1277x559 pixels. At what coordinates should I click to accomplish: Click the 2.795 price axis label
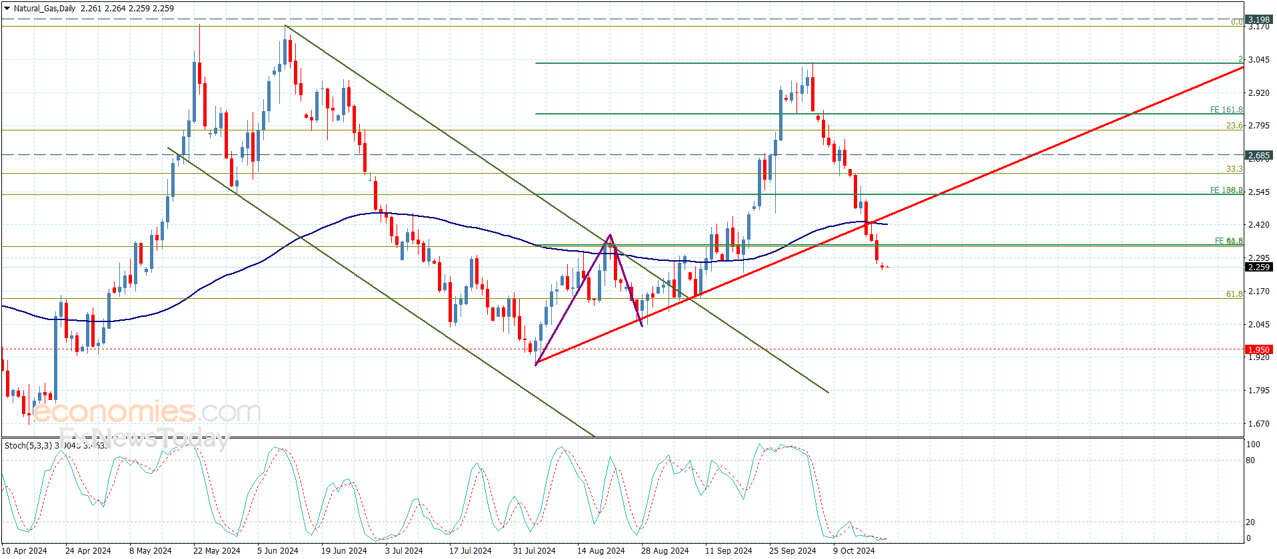(1258, 125)
